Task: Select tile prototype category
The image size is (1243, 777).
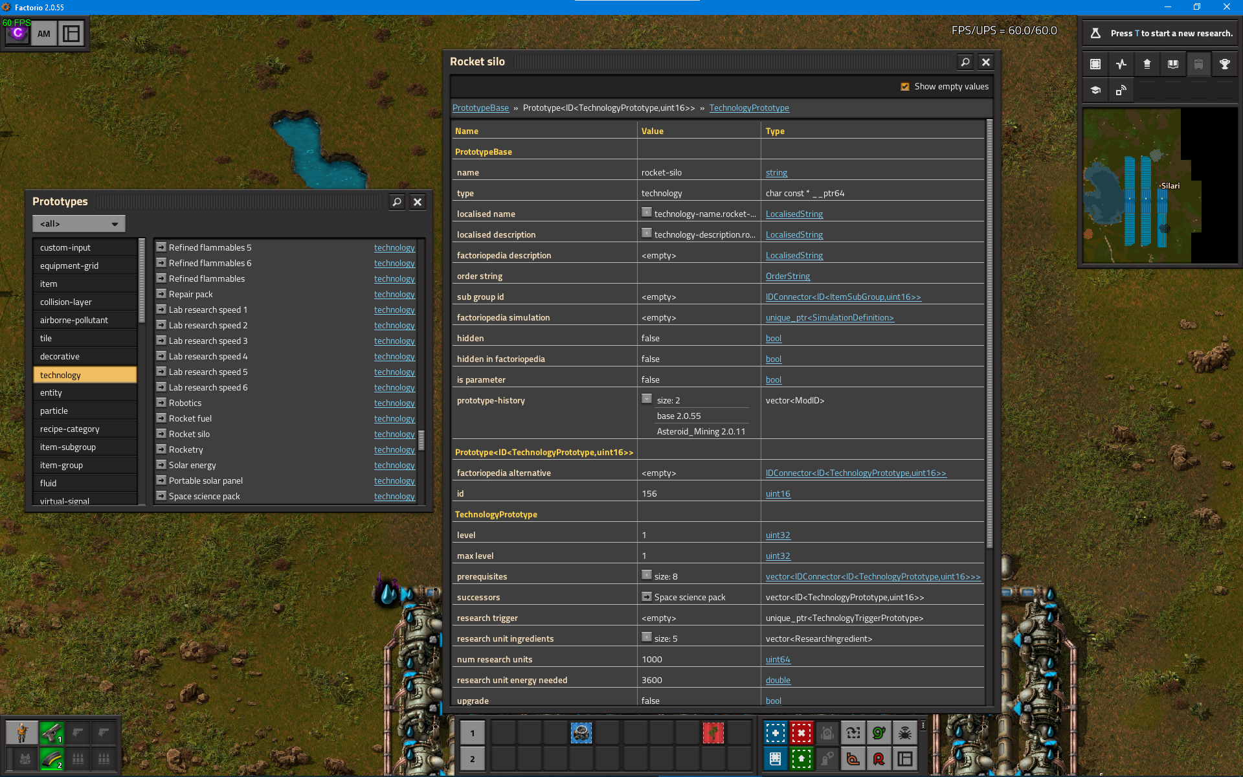Action: pos(85,338)
